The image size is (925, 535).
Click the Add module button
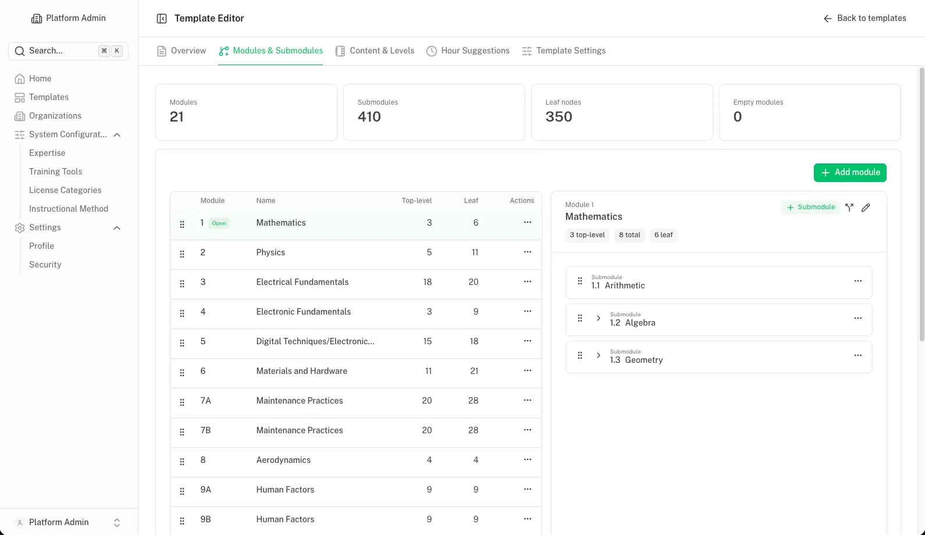point(850,173)
